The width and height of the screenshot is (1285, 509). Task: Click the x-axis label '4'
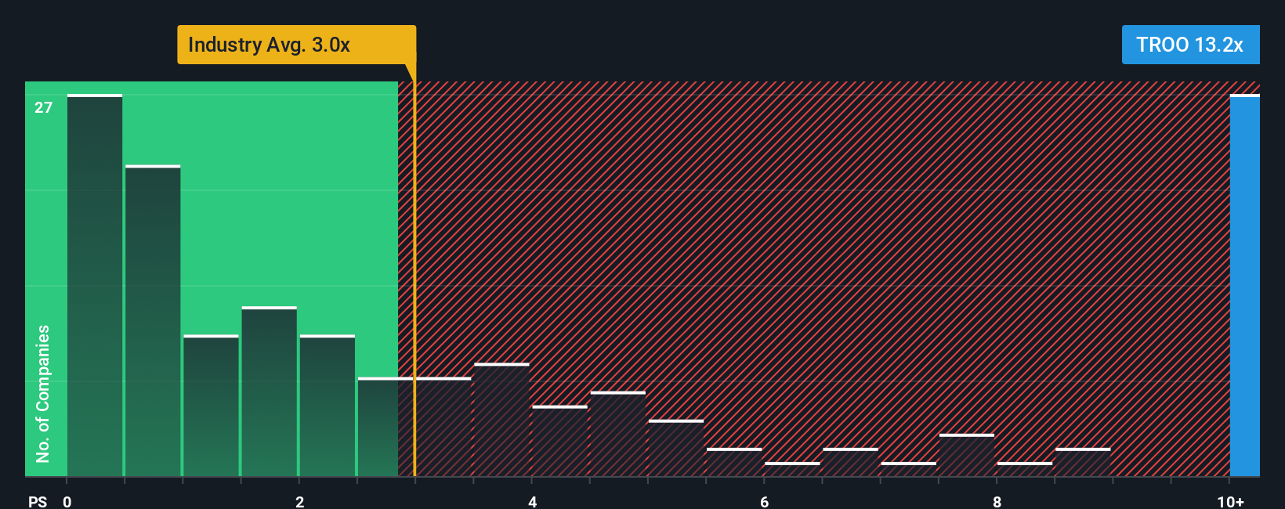point(532,501)
